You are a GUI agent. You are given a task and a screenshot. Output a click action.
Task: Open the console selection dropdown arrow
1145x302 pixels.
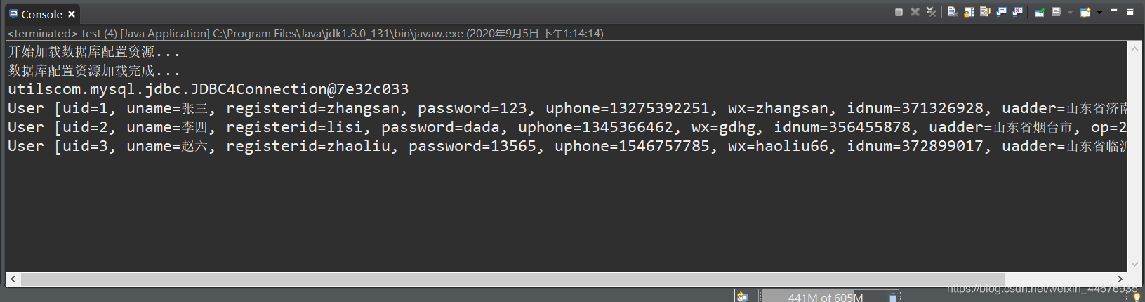(1070, 12)
